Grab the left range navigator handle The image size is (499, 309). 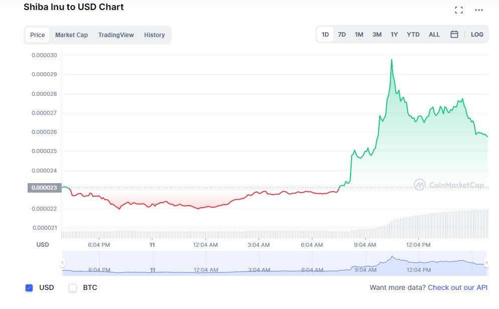tap(62, 262)
